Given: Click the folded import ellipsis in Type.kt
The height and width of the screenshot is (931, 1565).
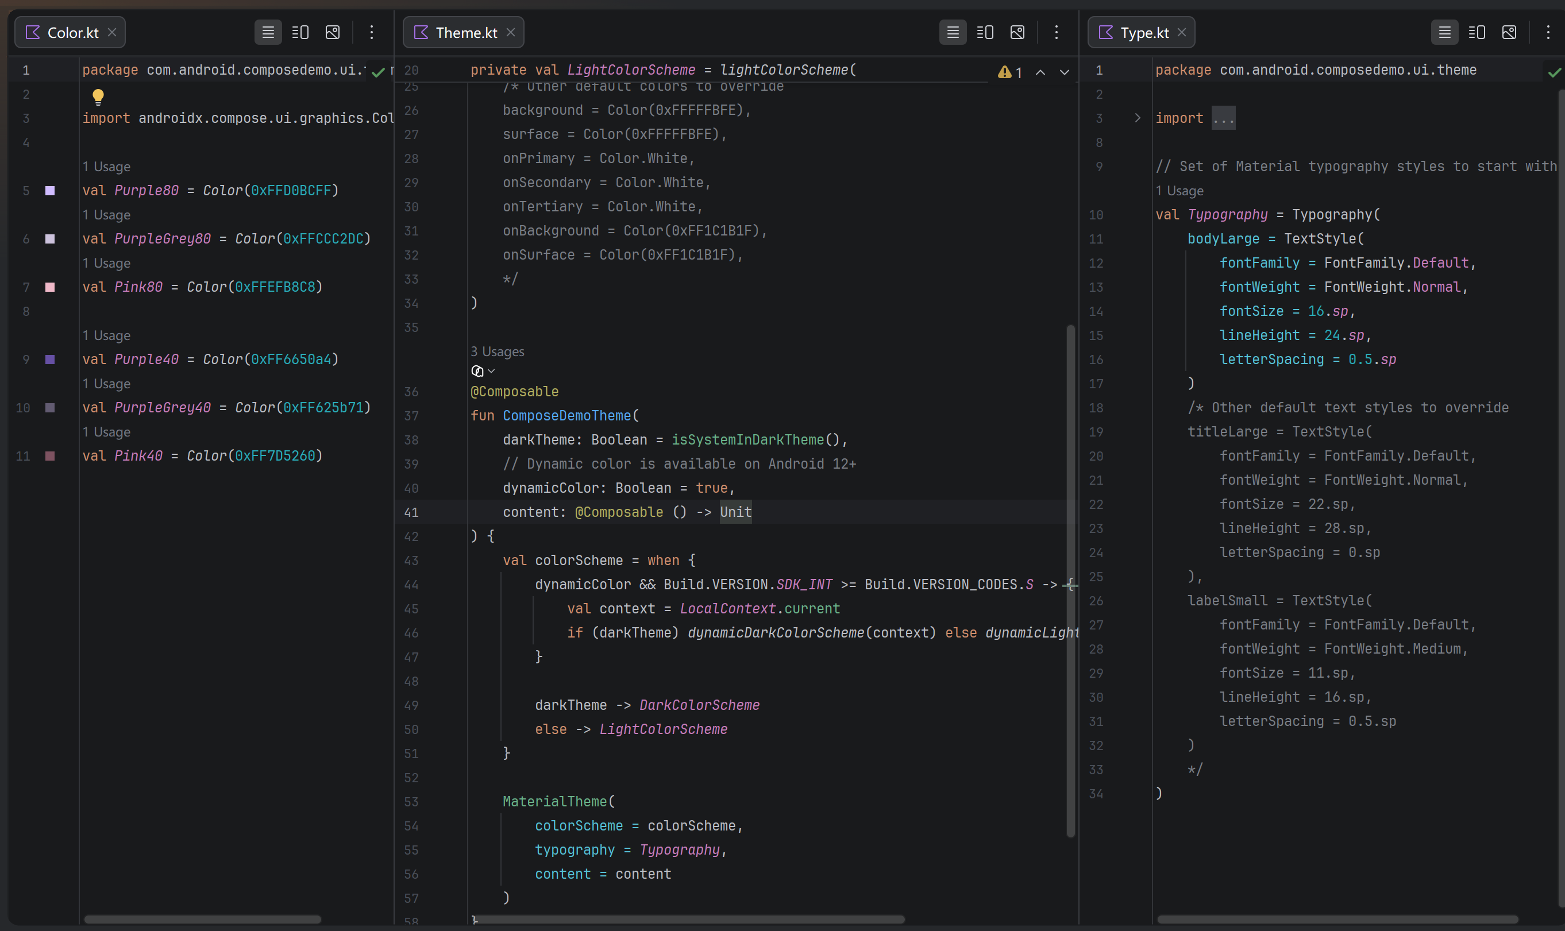Looking at the screenshot, I should 1223,118.
